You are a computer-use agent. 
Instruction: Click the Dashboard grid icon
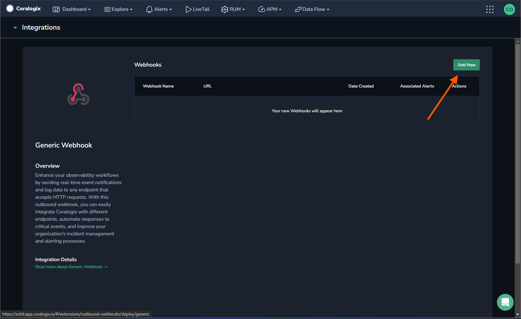(x=56, y=9)
